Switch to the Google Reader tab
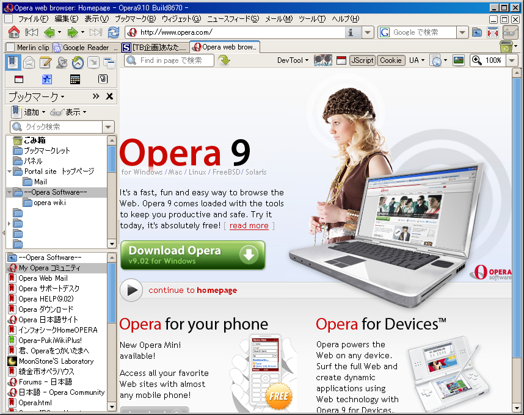The height and width of the screenshot is (415, 524). click(86, 48)
